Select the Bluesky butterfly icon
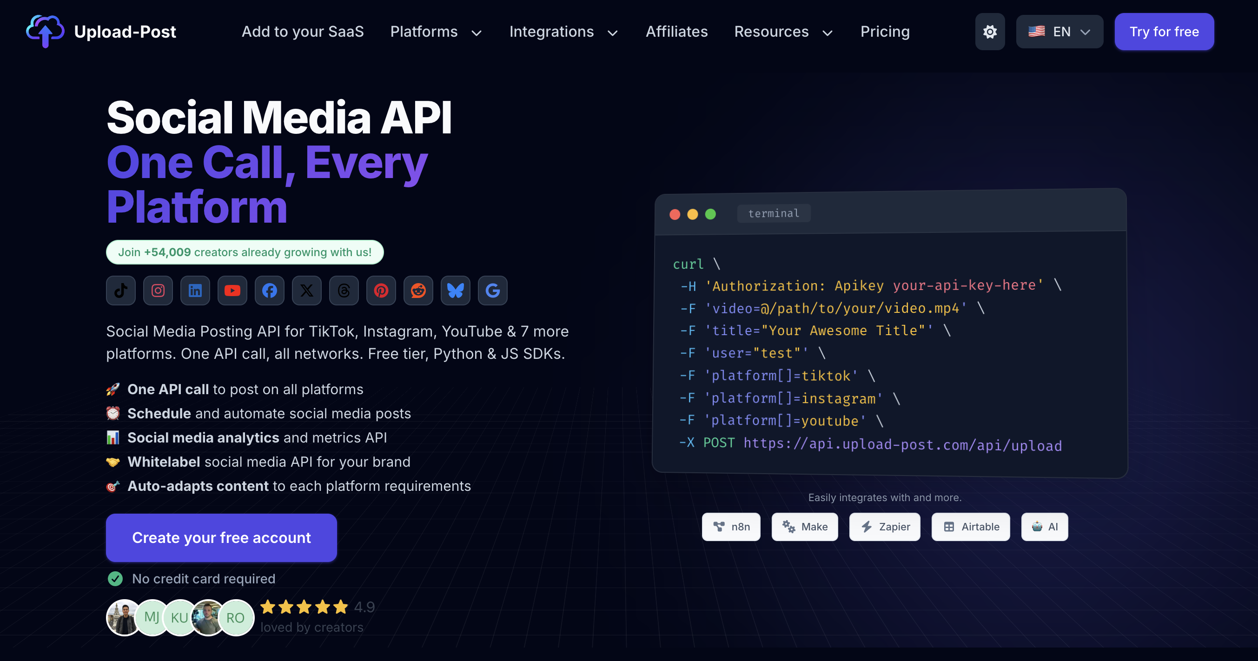The width and height of the screenshot is (1258, 661). tap(455, 291)
